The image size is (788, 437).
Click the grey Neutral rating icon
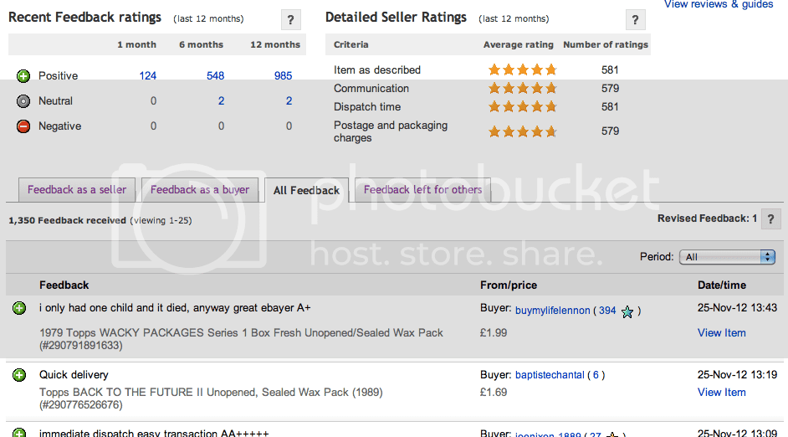(23, 101)
